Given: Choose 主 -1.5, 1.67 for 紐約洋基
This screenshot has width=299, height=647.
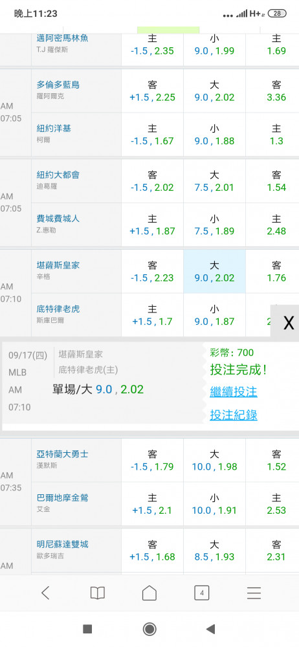Looking at the screenshot, I should pos(152,135).
